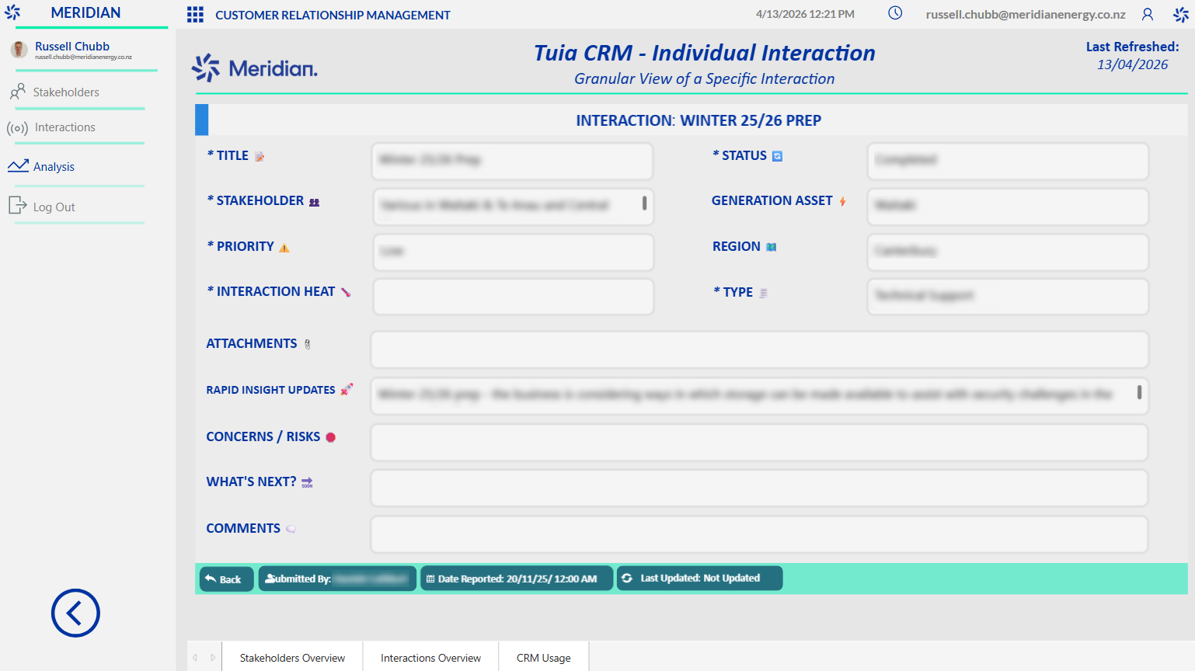
Task: Click into the Stakeholder field
Action: (513, 206)
